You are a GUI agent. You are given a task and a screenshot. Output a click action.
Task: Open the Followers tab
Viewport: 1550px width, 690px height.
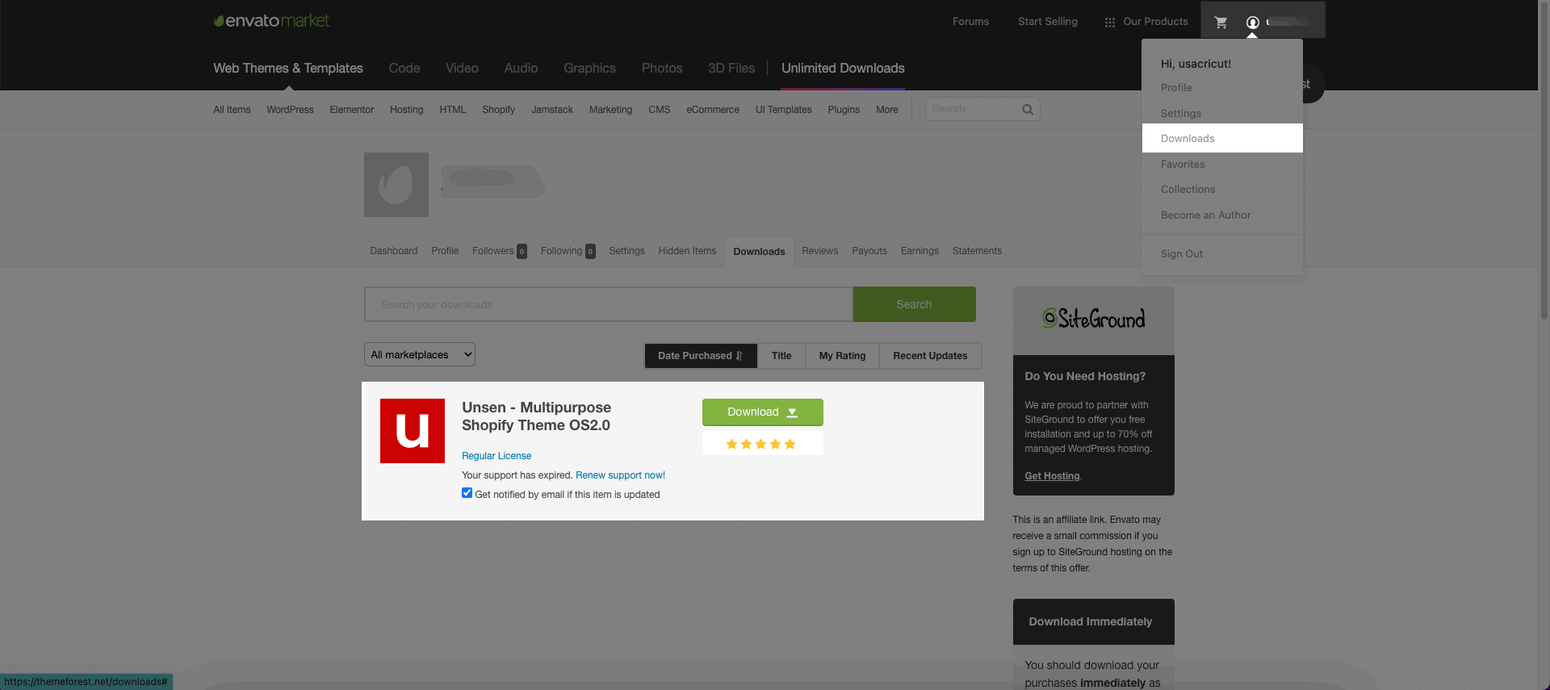pyautogui.click(x=499, y=251)
